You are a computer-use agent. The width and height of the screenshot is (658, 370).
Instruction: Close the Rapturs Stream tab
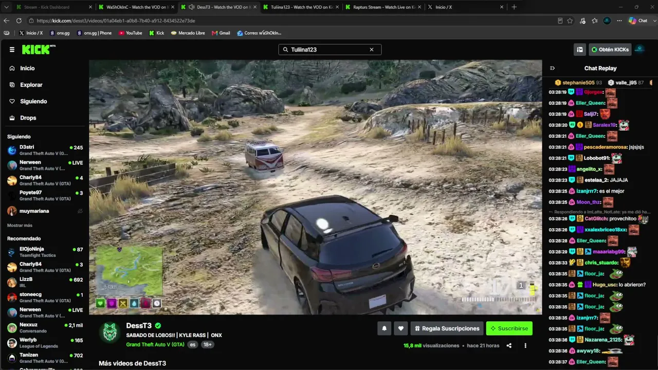tap(419, 7)
